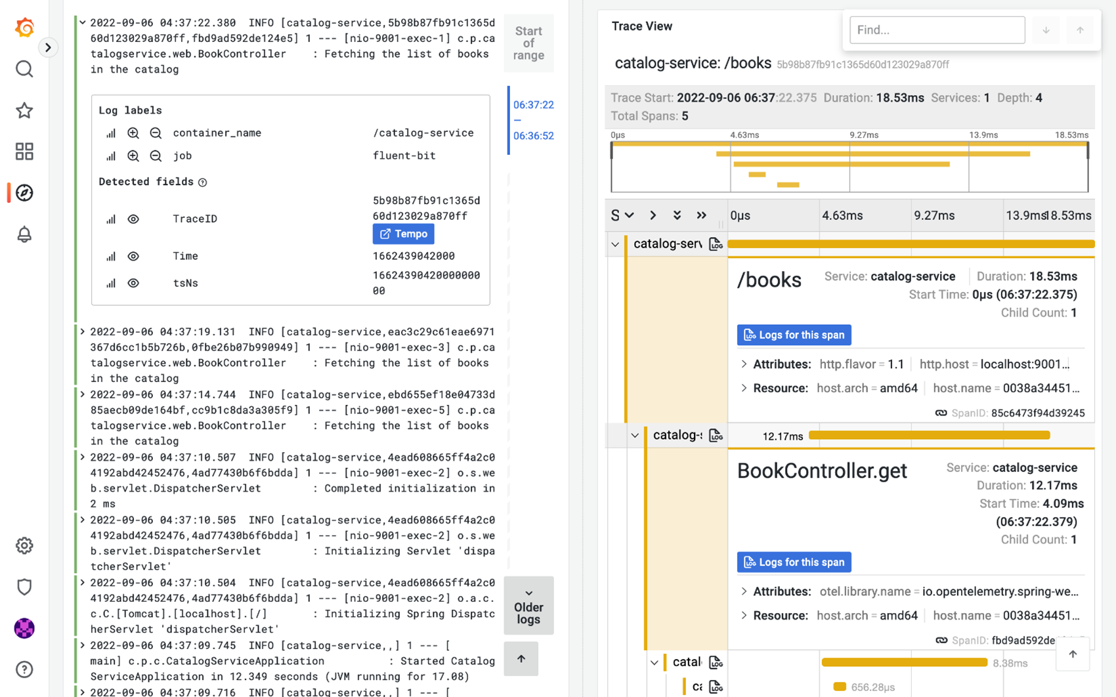Click the trace minimap timeline overview
Viewport: 1116px width, 697px height.
coord(849,167)
